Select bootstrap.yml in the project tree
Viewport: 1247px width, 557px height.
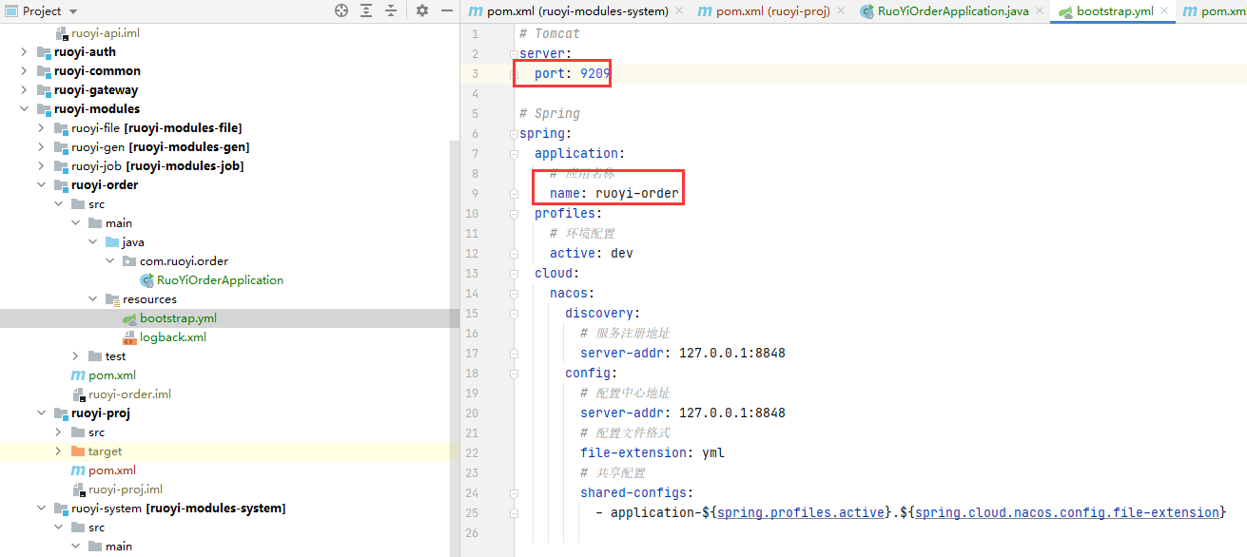click(178, 318)
